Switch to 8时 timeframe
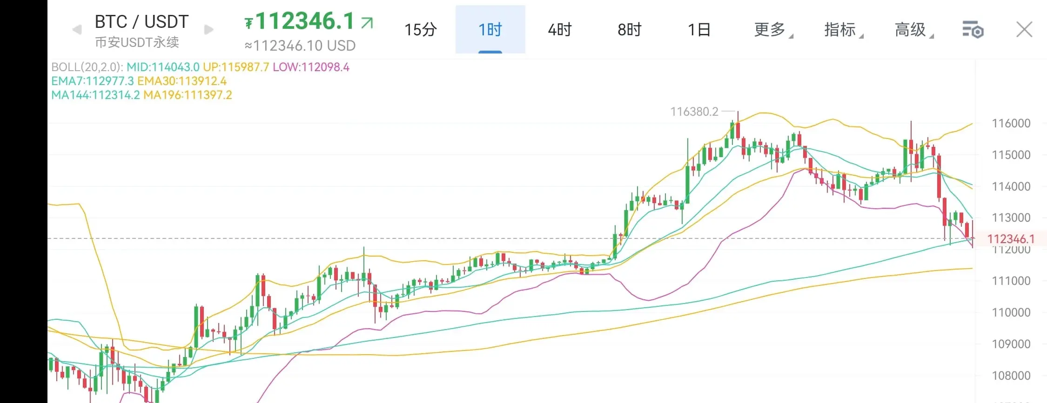Image resolution: width=1047 pixels, height=403 pixels. click(630, 30)
